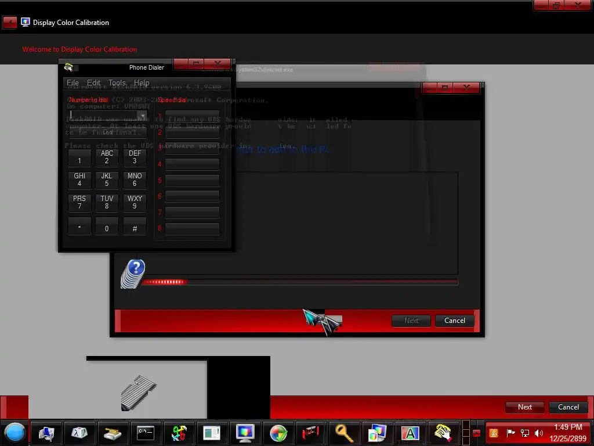Click the Java tray icon
The image size is (594, 446).
pyautogui.click(x=494, y=433)
